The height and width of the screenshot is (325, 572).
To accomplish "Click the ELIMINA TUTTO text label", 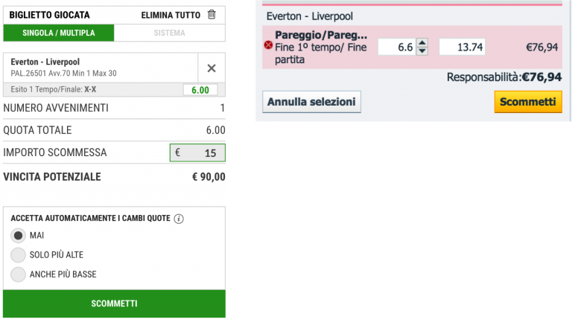I will (x=171, y=15).
